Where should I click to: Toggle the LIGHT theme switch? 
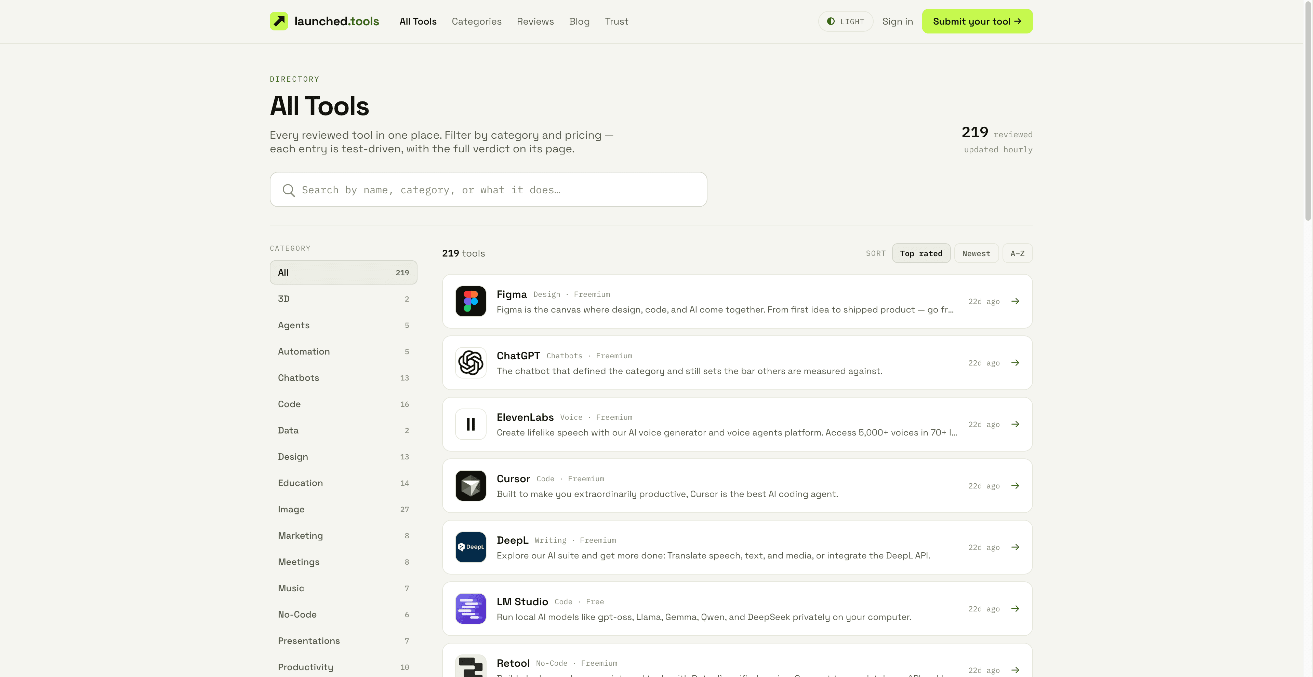(x=846, y=22)
